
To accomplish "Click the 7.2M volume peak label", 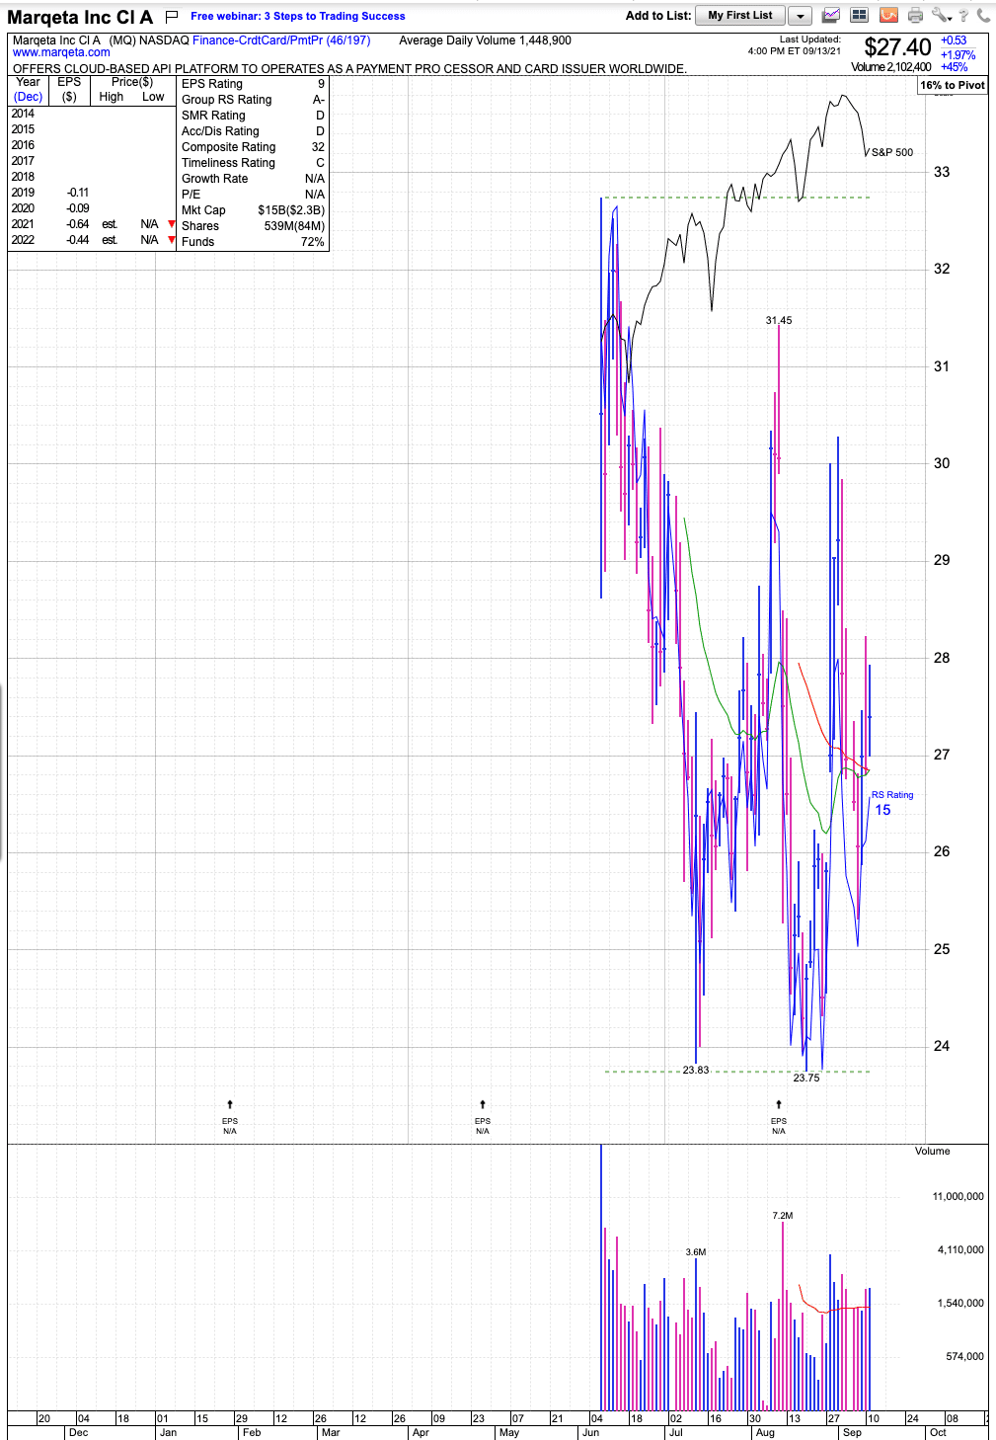I will click(783, 1216).
